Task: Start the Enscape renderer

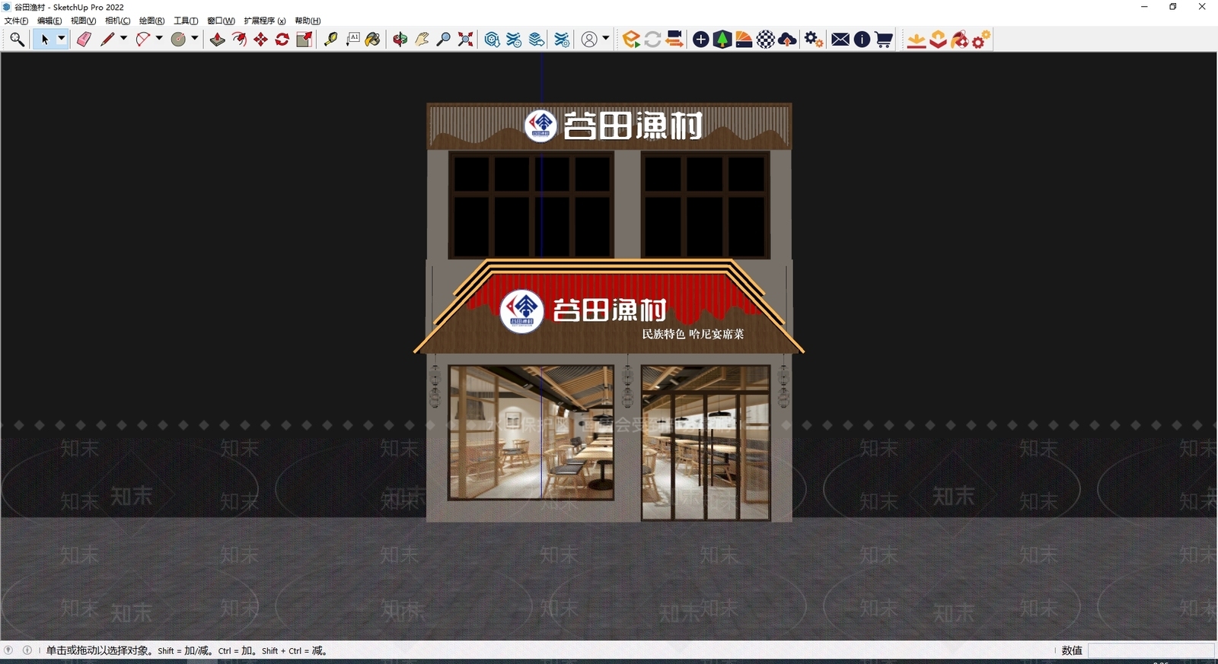Action: coord(631,40)
